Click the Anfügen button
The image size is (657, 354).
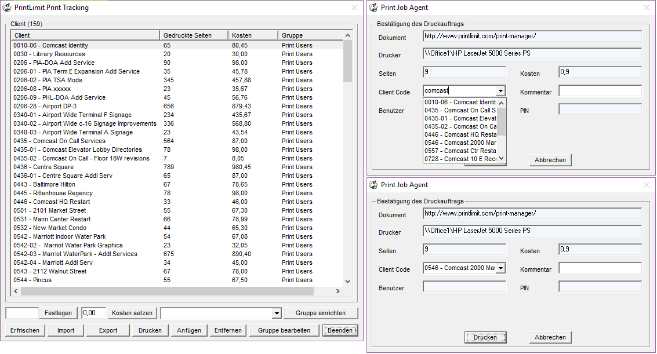189,331
